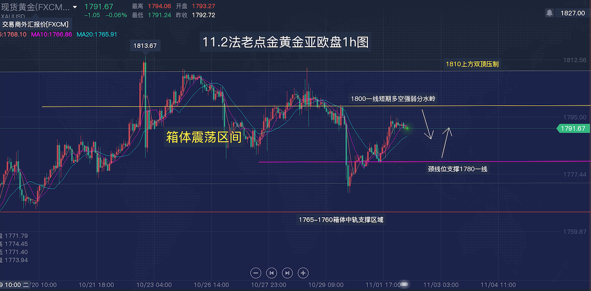The image size is (591, 291).
Task: Click the green latest-price dot on chart
Action: coord(407,128)
